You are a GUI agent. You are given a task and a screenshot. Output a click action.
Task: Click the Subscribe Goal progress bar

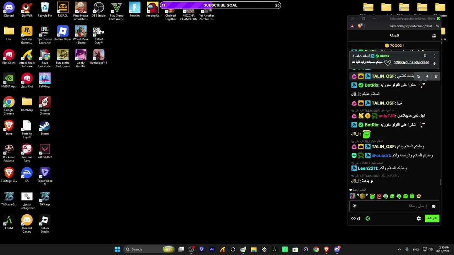point(220,5)
